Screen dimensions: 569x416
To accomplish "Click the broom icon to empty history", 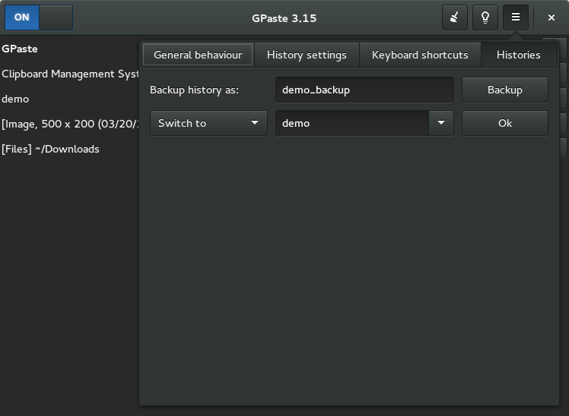I will click(x=455, y=17).
